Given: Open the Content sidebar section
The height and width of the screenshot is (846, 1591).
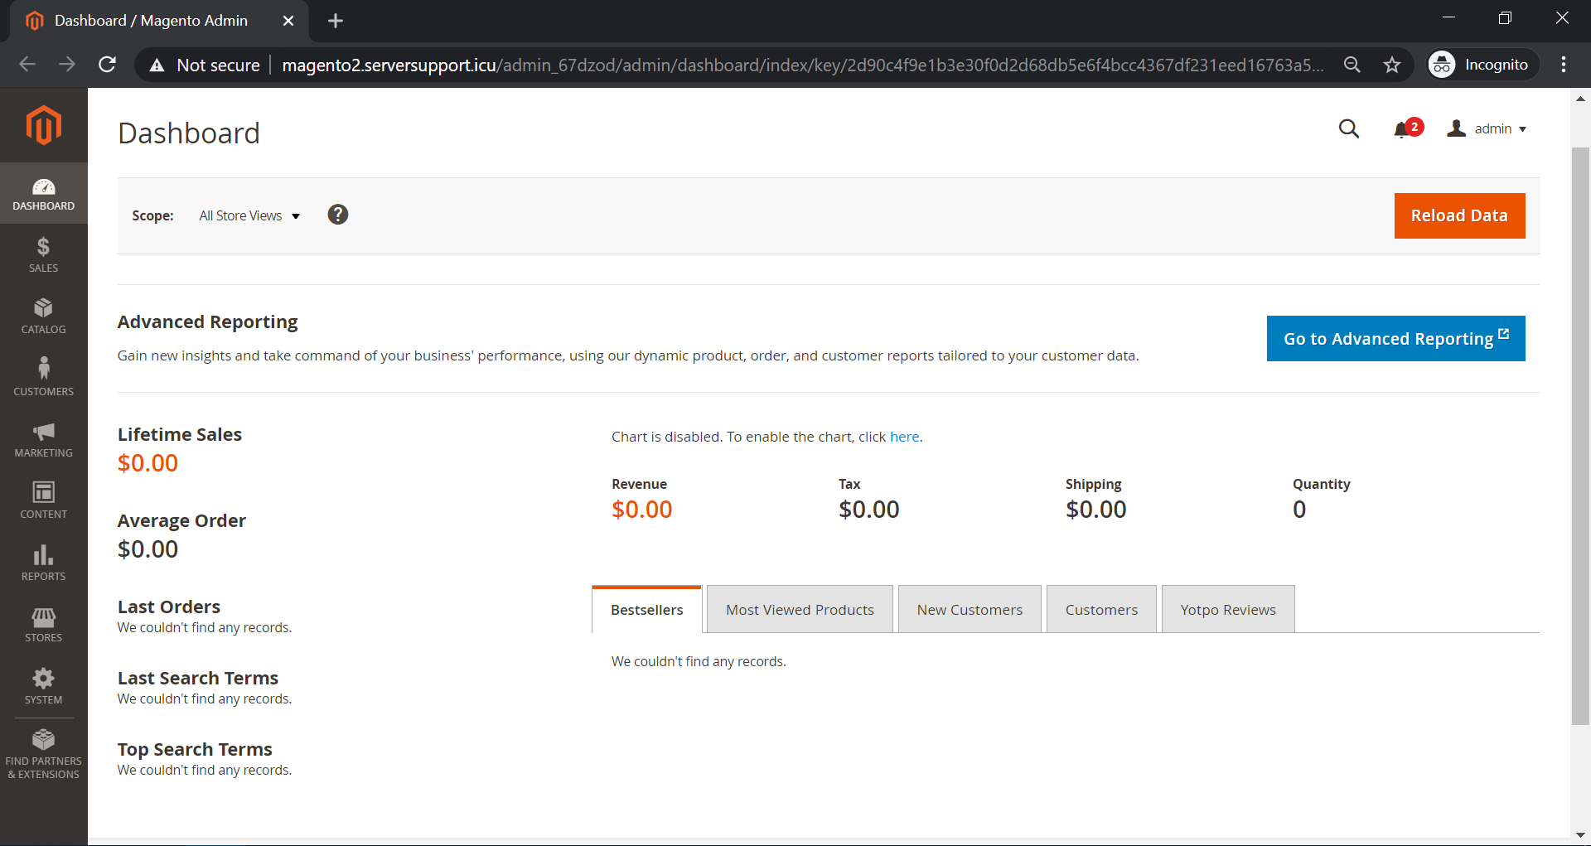Looking at the screenshot, I should pyautogui.click(x=43, y=501).
